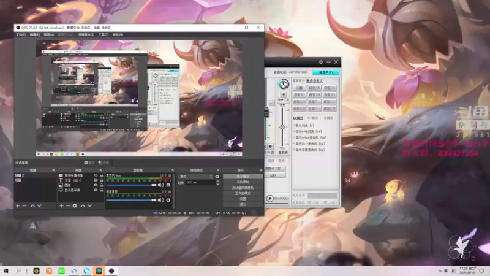Hide the 视频采集设备 source with eye icon

point(96,175)
